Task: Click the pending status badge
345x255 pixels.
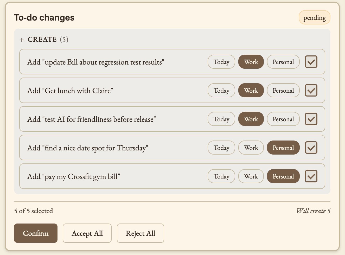Action: point(314,17)
